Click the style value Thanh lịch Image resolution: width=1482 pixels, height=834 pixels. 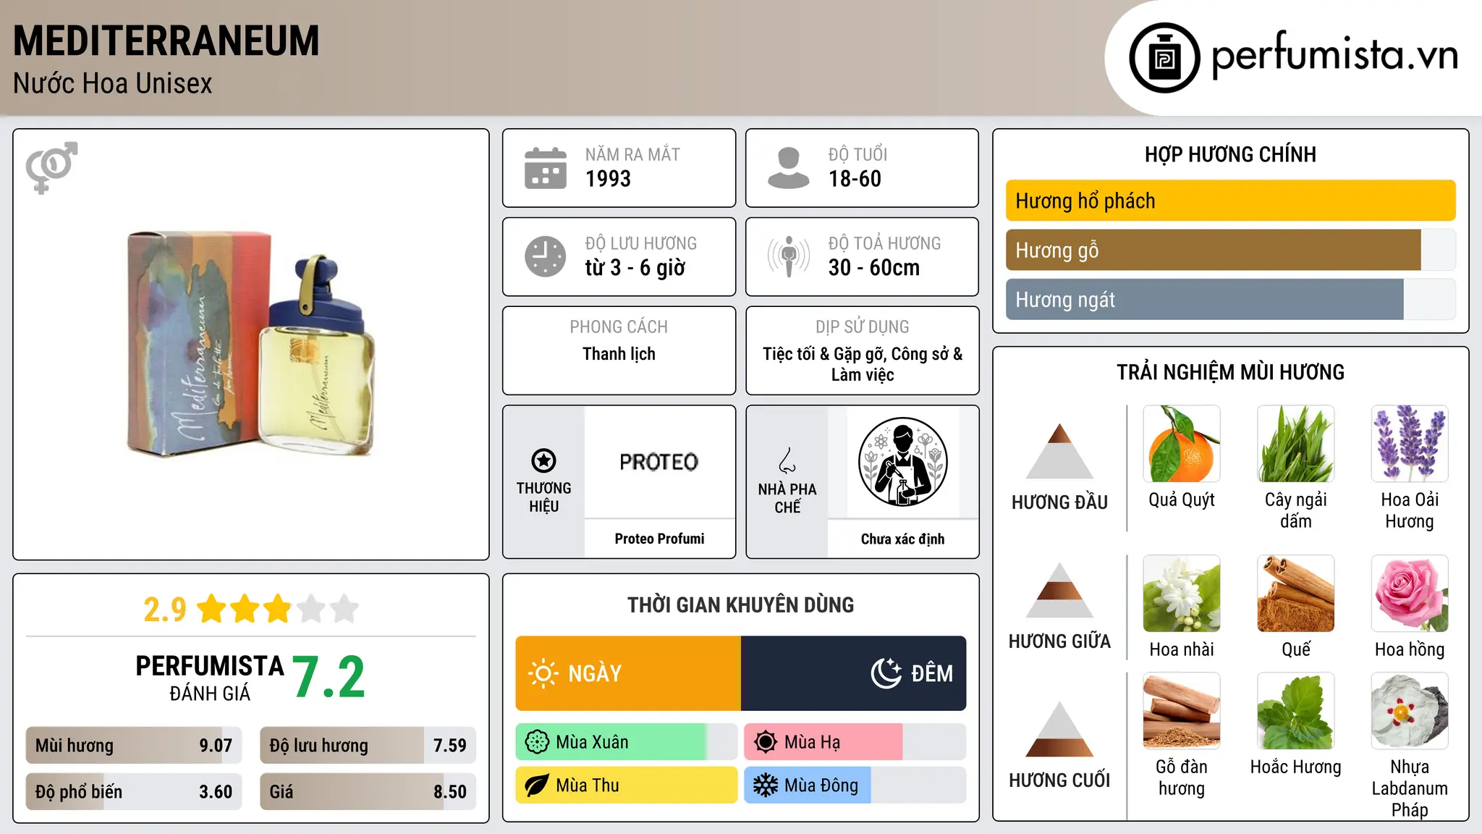point(619,354)
